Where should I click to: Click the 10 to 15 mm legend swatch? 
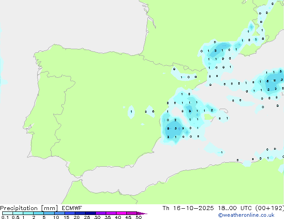pyautogui.click(x=59, y=213)
